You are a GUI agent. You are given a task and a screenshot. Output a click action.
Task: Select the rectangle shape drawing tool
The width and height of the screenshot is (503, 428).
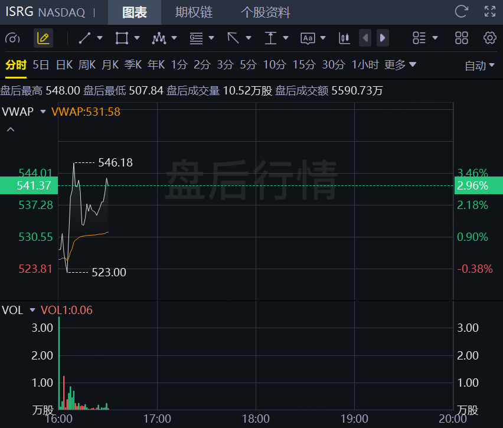(122, 38)
